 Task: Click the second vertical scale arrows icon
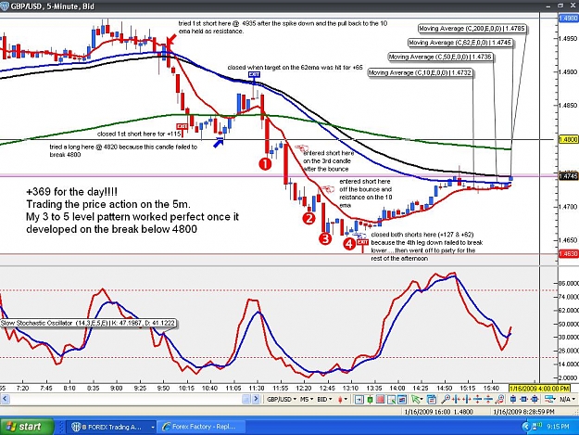pos(488,399)
